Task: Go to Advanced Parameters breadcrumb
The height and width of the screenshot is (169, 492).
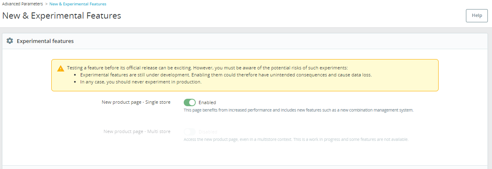Action: click(x=22, y=4)
